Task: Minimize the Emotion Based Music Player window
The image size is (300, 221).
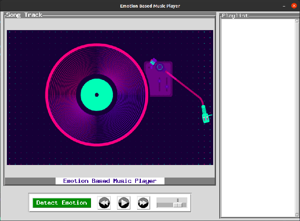Action: [284, 6]
